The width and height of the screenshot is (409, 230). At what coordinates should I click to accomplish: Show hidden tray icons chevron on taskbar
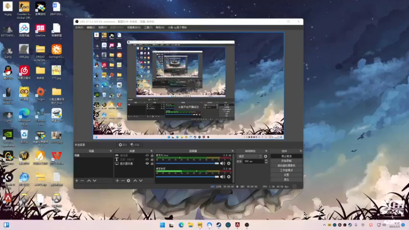tap(324, 225)
